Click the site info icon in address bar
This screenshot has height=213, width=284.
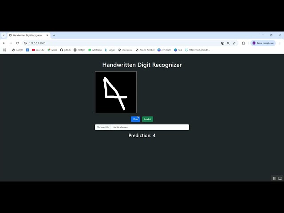(25, 43)
